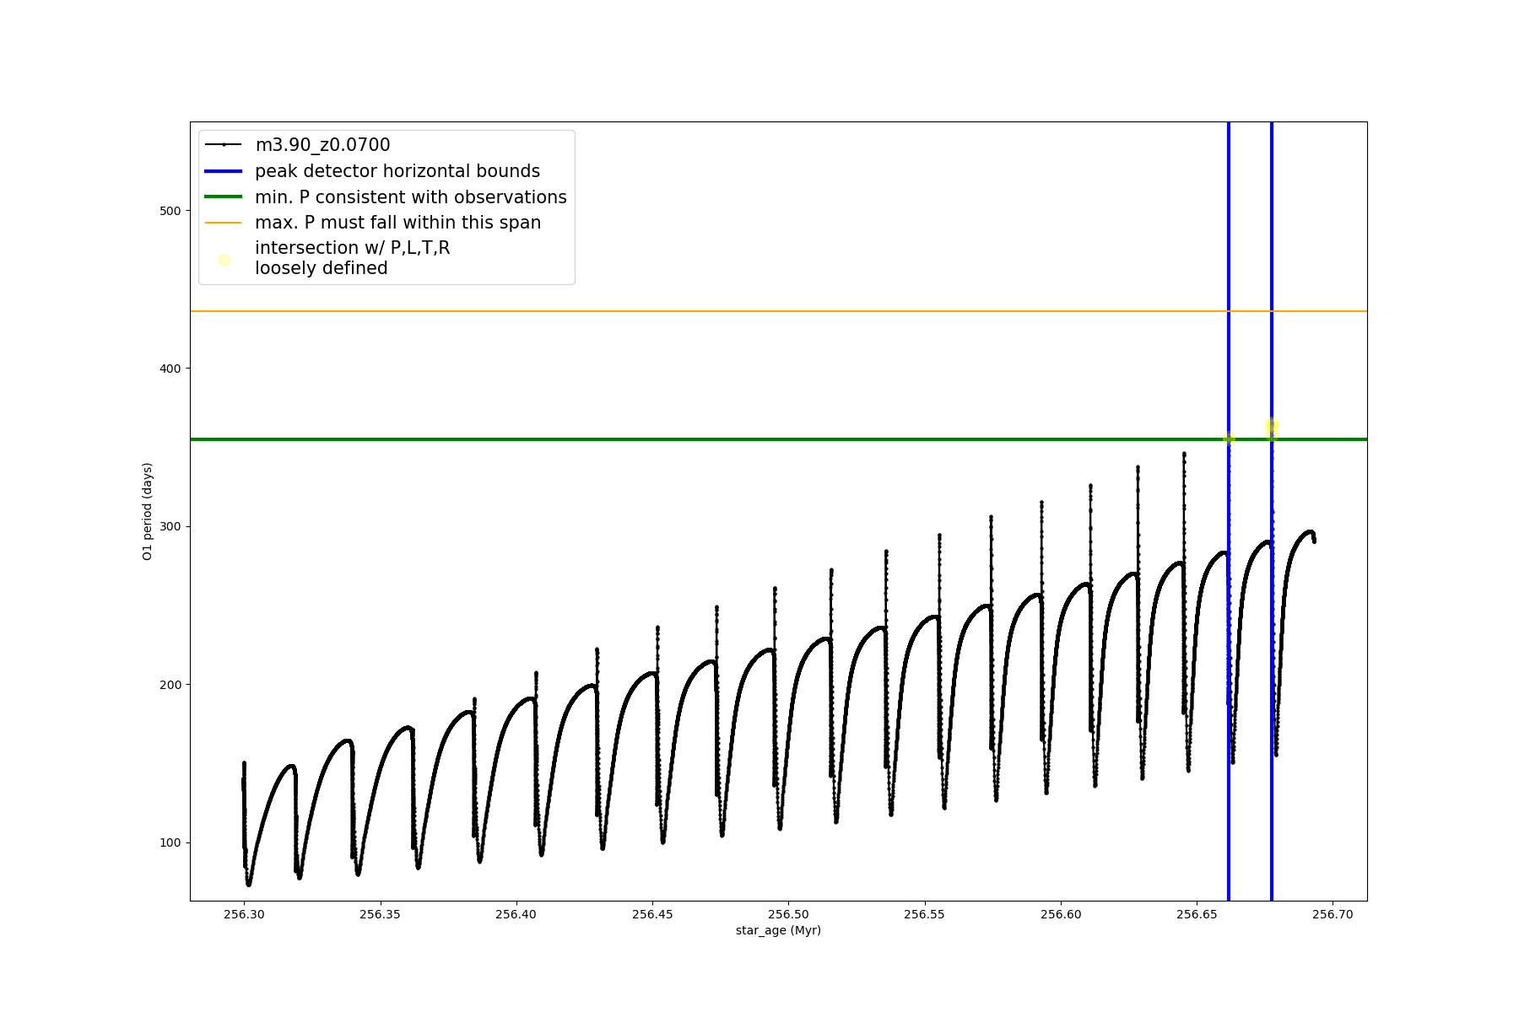Click 'max. P must fall within this span' label
Viewport: 1519px width, 1012px height.
397,223
